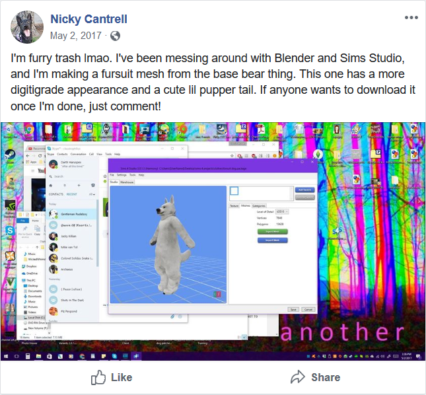426x395 pixels.
Task: Click the S4S Sims 4 Studio desktop icon
Action: [x=337, y=231]
